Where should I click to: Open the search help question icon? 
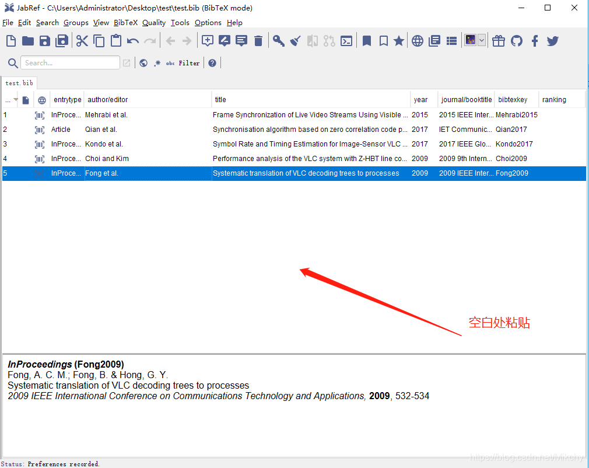(212, 63)
